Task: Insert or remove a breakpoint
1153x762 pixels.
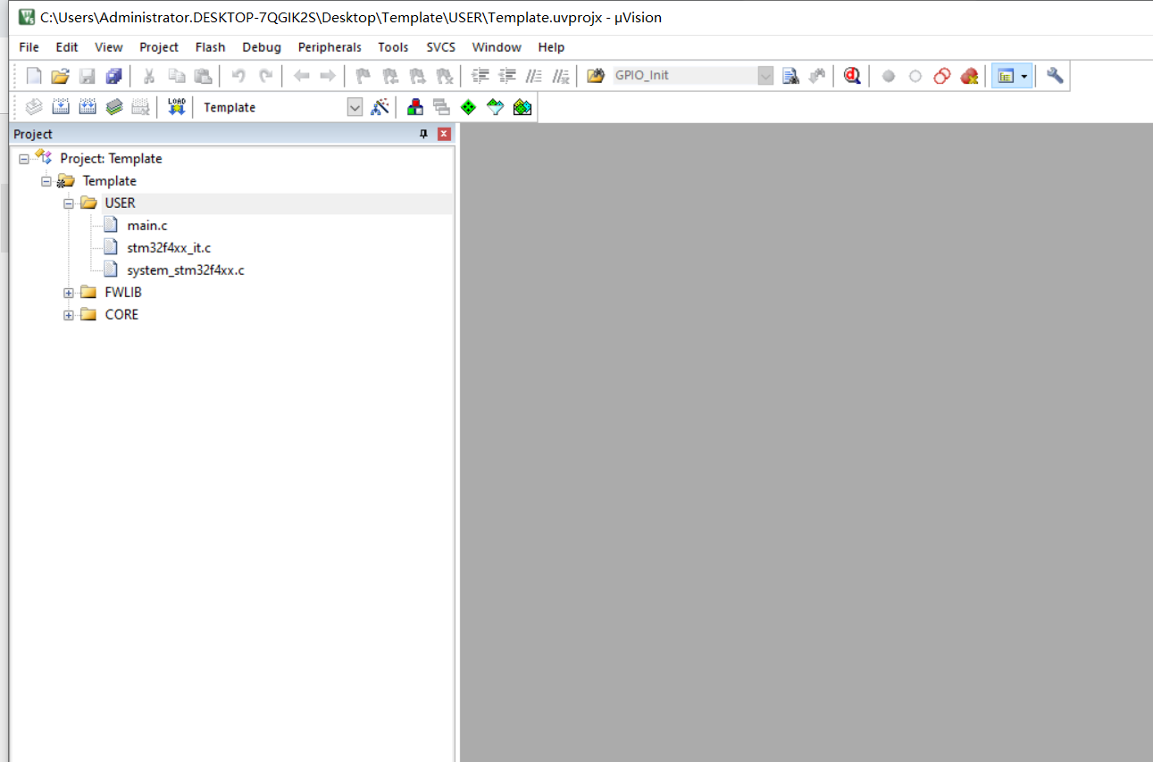Action: tap(889, 76)
